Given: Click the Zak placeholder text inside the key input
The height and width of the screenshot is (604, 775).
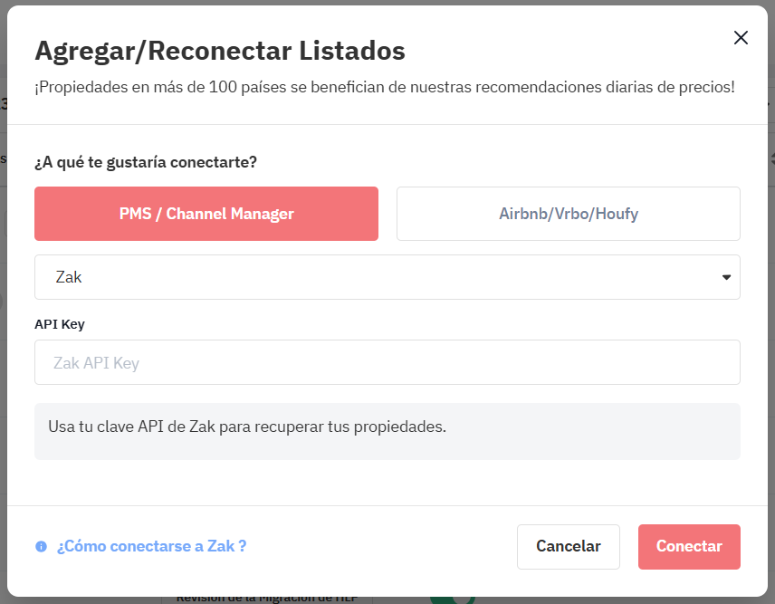Looking at the screenshot, I should pyautogui.click(x=96, y=363).
